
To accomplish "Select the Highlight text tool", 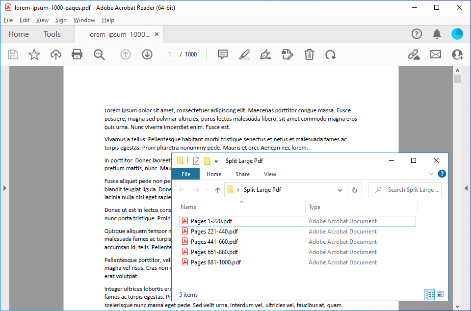I will (244, 54).
